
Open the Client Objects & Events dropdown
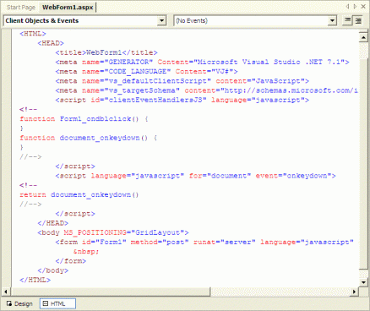coord(161,20)
